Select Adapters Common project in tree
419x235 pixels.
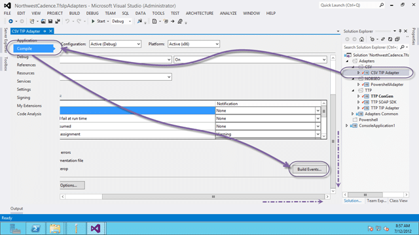381,114
